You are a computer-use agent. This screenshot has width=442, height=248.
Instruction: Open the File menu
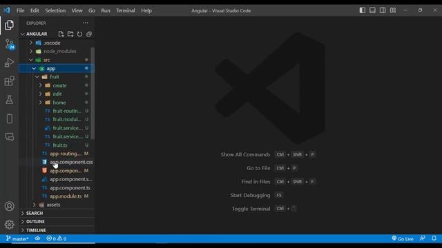20,11
